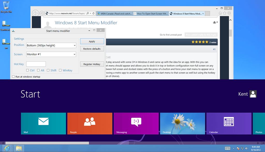Click the Register Hotkey button
Viewport: 265px width, 152px height.
92,64
